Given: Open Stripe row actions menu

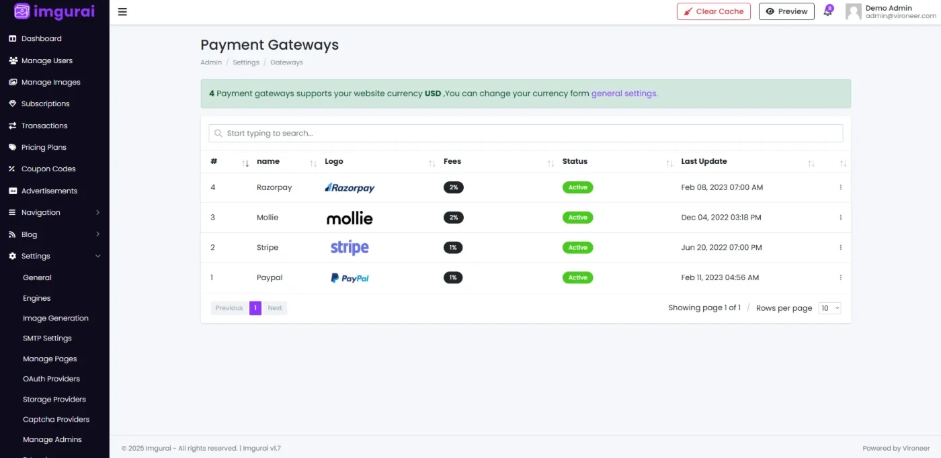Looking at the screenshot, I should [x=840, y=247].
